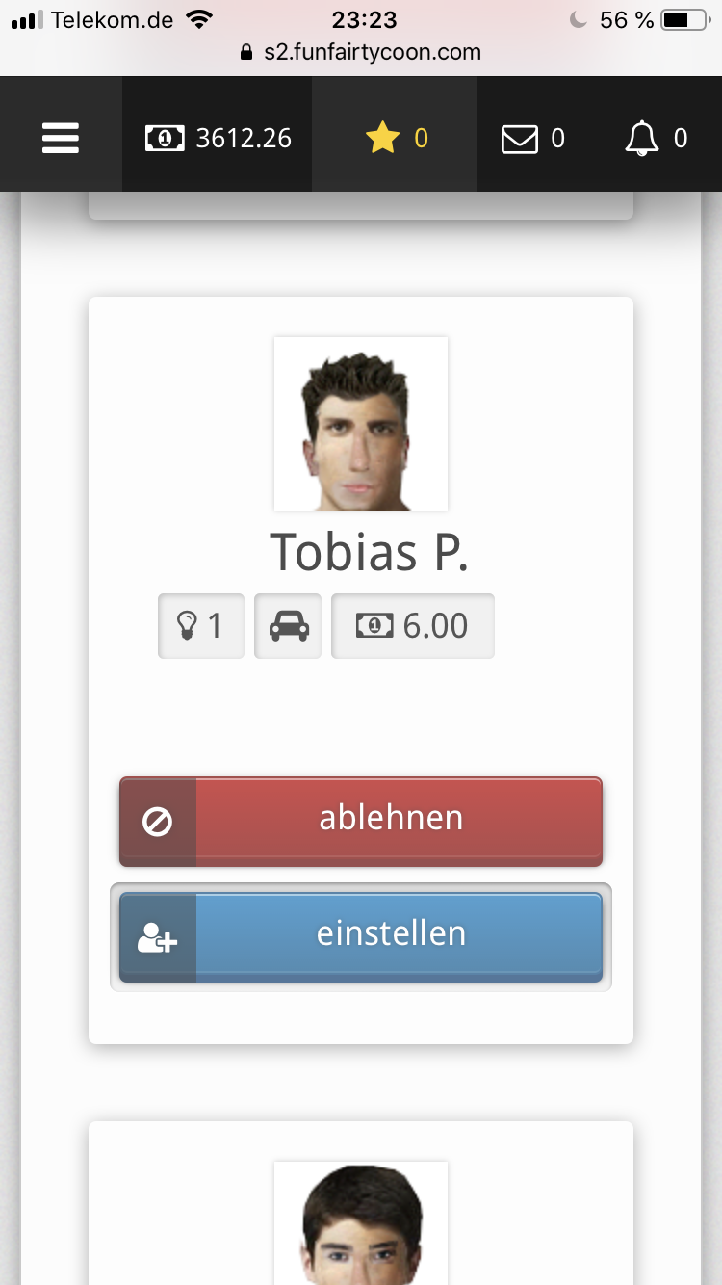Tap the second applicant's avatar picture

tap(361, 1223)
